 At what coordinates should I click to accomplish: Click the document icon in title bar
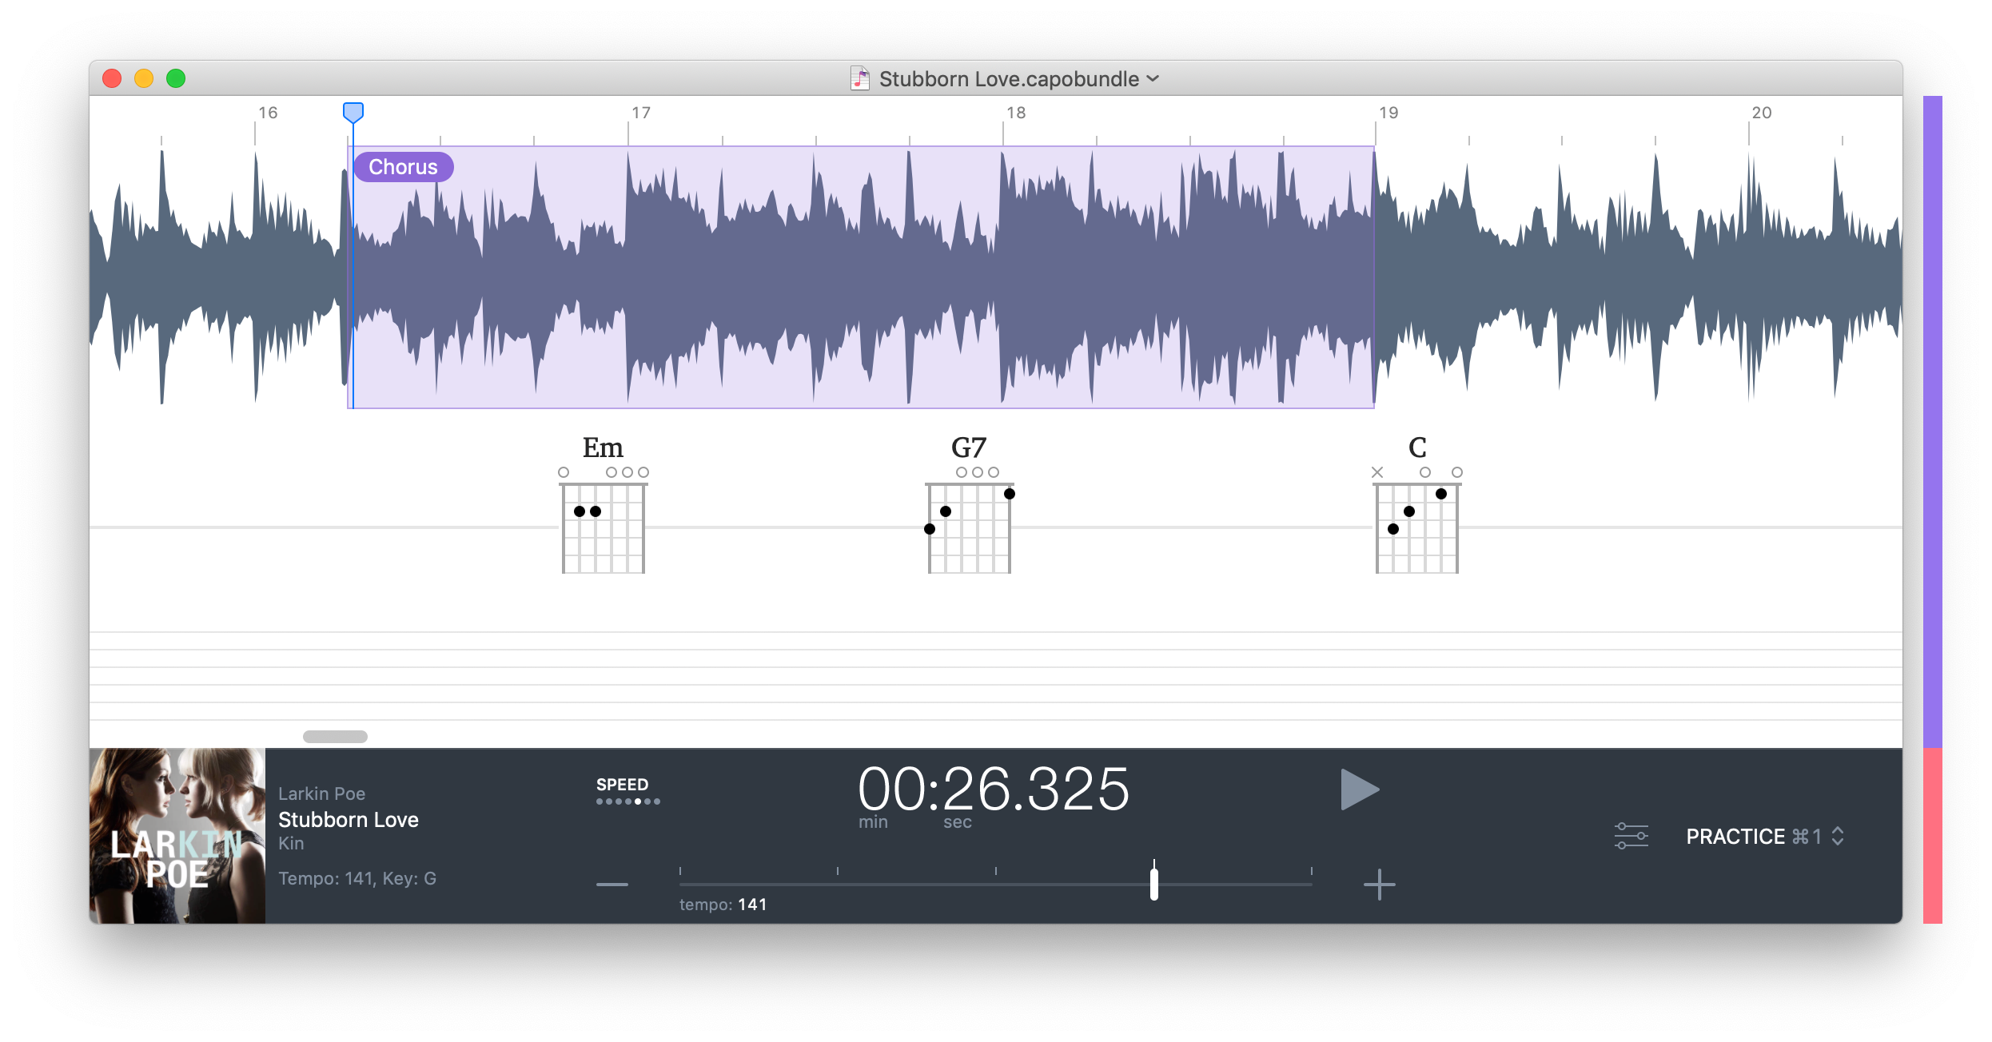click(x=860, y=78)
